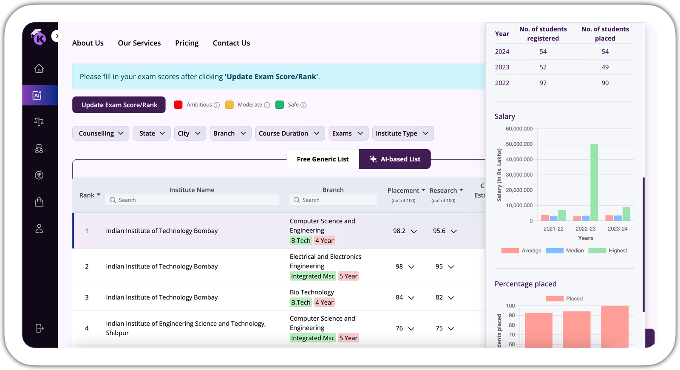Click the sparkle icon on AI-based List
Screen dimensions: 680x370
coord(373,159)
